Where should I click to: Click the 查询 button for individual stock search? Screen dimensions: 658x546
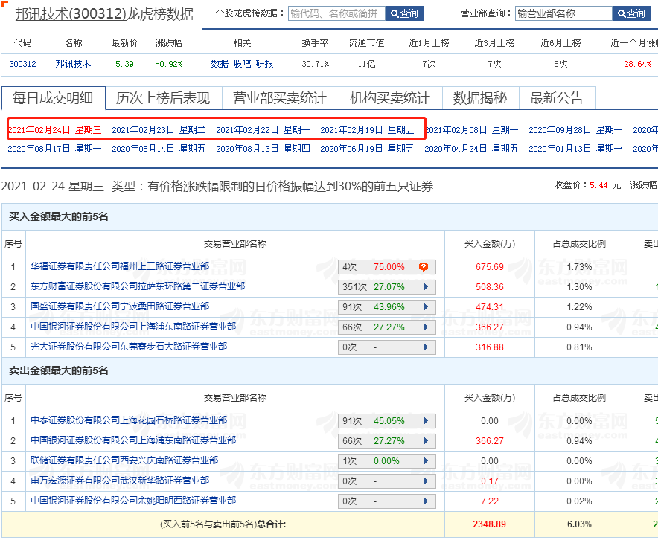(x=404, y=13)
